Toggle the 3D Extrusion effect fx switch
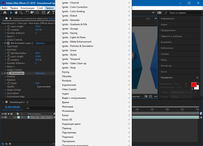Image resolution: width=203 pixels, height=146 pixels. tap(5, 73)
